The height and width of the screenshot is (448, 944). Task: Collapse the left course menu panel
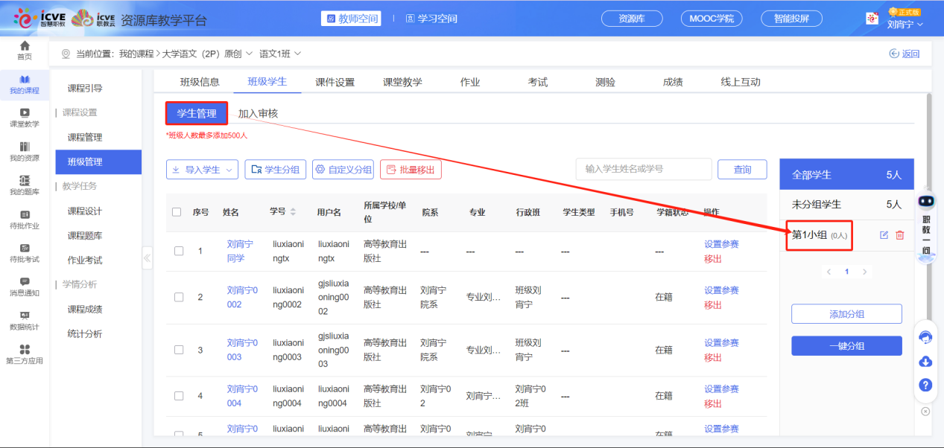[147, 258]
